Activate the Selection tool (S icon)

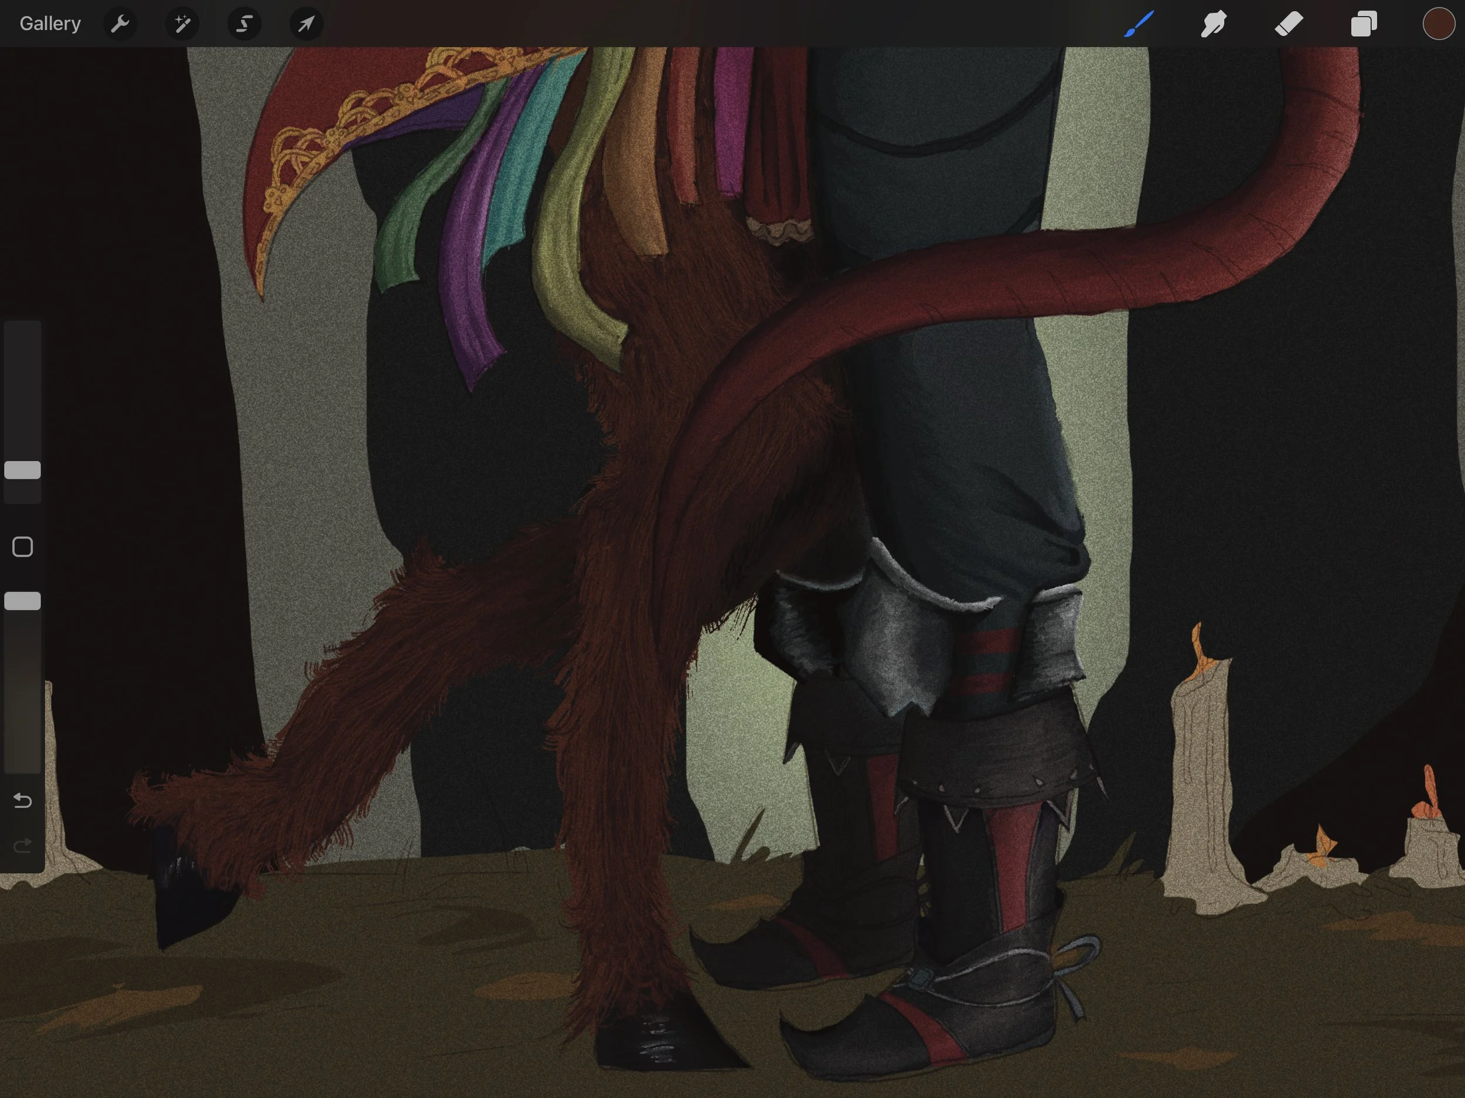(244, 24)
